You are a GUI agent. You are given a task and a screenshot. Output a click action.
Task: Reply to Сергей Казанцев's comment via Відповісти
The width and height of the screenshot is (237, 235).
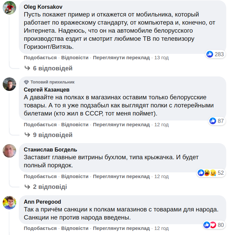point(75,125)
